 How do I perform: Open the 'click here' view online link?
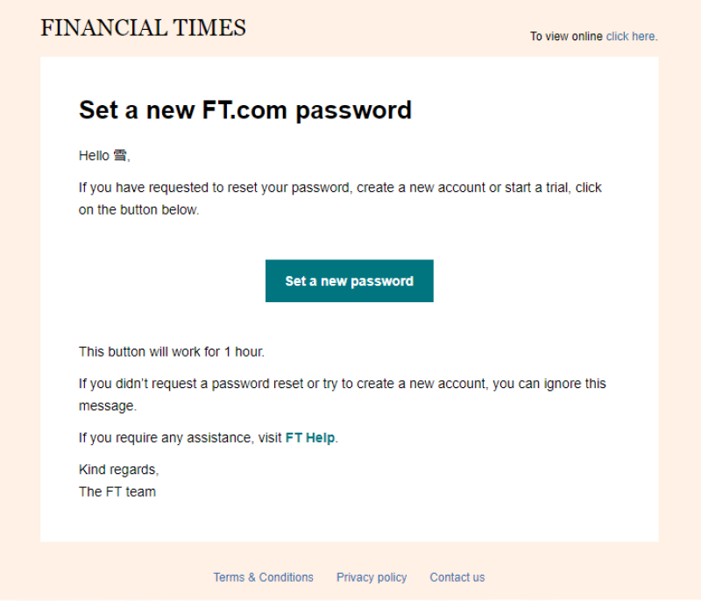pos(631,36)
